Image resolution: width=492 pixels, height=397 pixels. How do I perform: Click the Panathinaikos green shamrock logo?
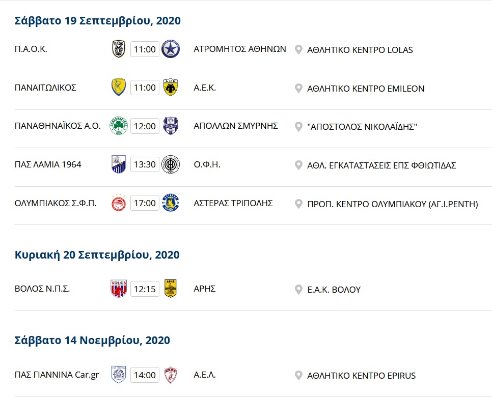tap(119, 126)
